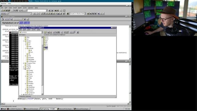
Task: Click the Delete X icon in Exploring toolbar
Action: (65, 32)
